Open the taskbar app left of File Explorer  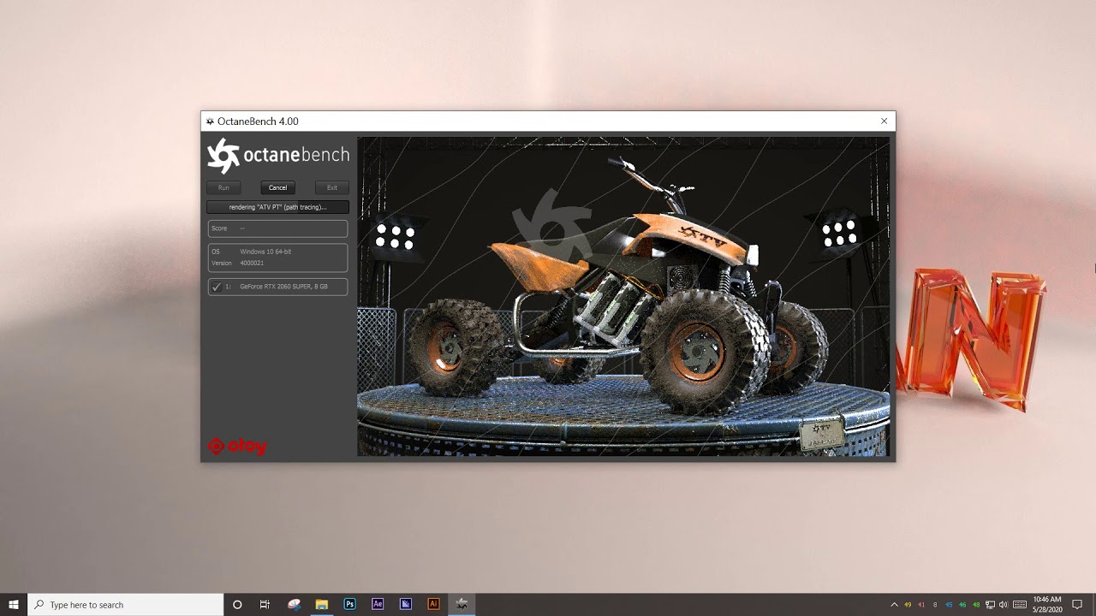pos(295,604)
